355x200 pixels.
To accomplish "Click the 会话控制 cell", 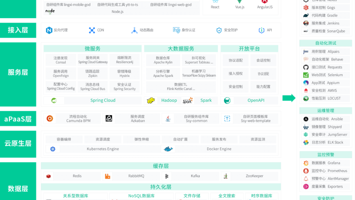I will tap(263, 60).
